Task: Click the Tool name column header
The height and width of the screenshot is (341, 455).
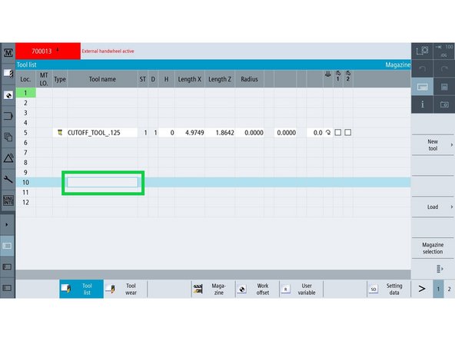Action: 102,79
